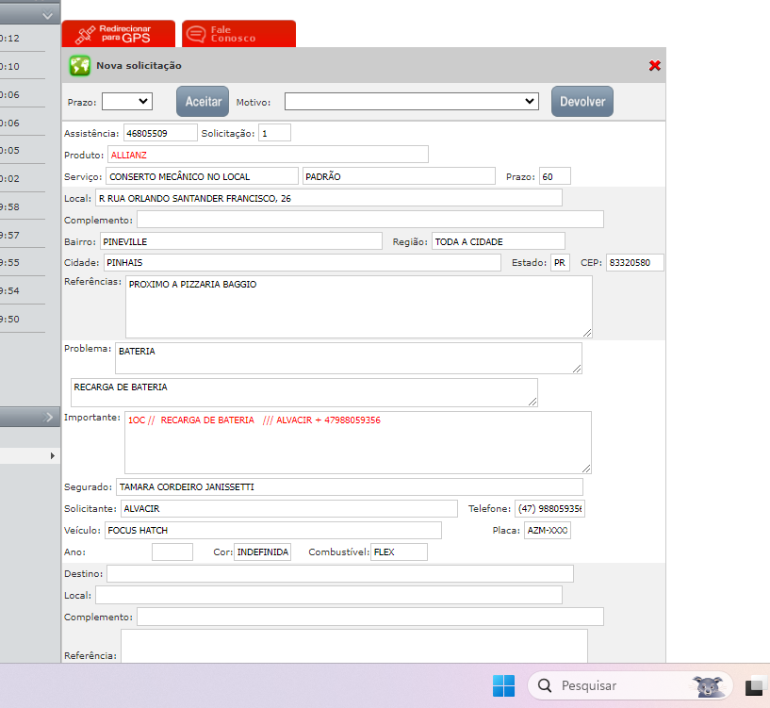Viewport: 770px width, 708px height.
Task: Click the Placa field AZM-XXXX
Action: [548, 530]
